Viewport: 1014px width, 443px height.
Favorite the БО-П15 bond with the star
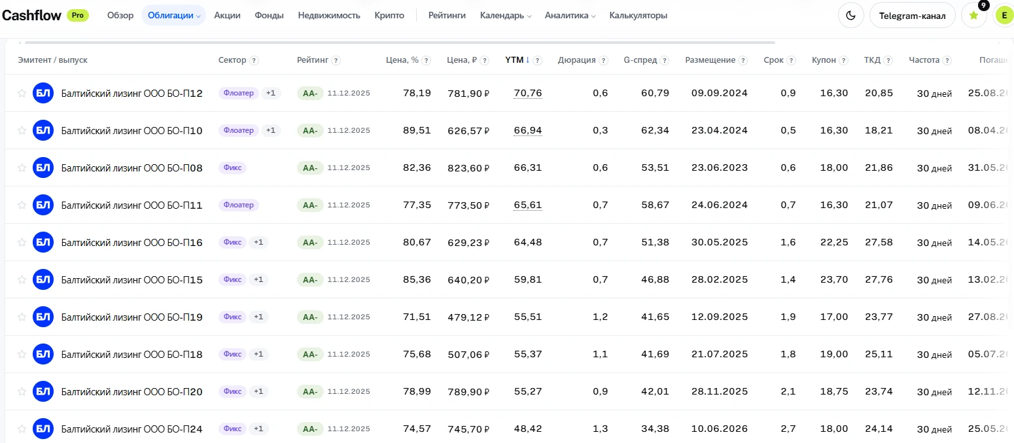(x=22, y=279)
